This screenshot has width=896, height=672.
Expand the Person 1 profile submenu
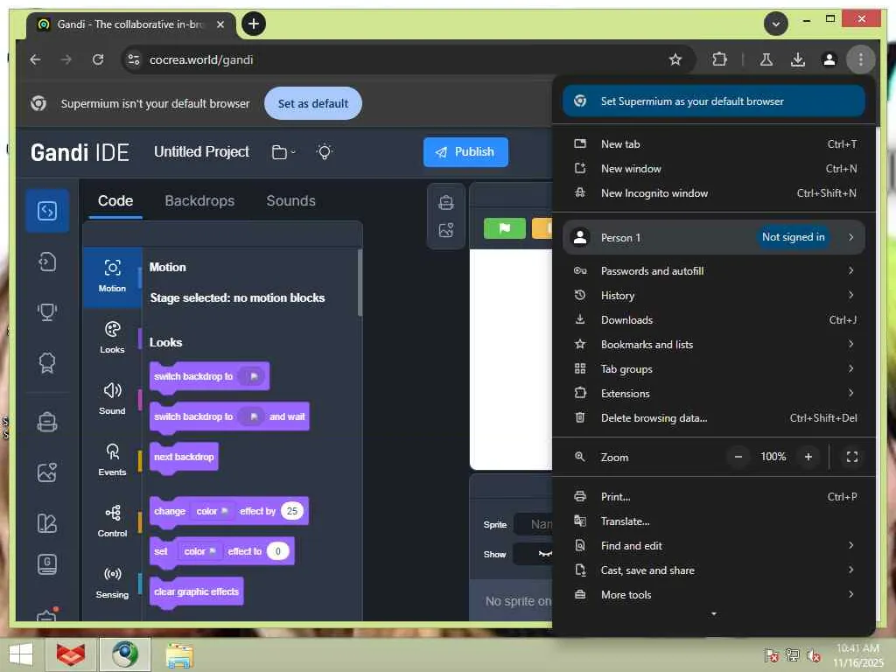pyautogui.click(x=850, y=237)
